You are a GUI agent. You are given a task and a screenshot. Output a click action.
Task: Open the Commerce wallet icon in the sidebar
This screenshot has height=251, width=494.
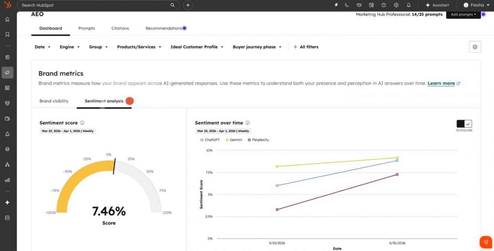point(7,119)
